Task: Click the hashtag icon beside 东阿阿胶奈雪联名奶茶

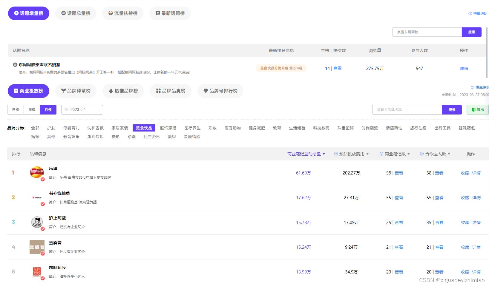Action: (x=15, y=65)
